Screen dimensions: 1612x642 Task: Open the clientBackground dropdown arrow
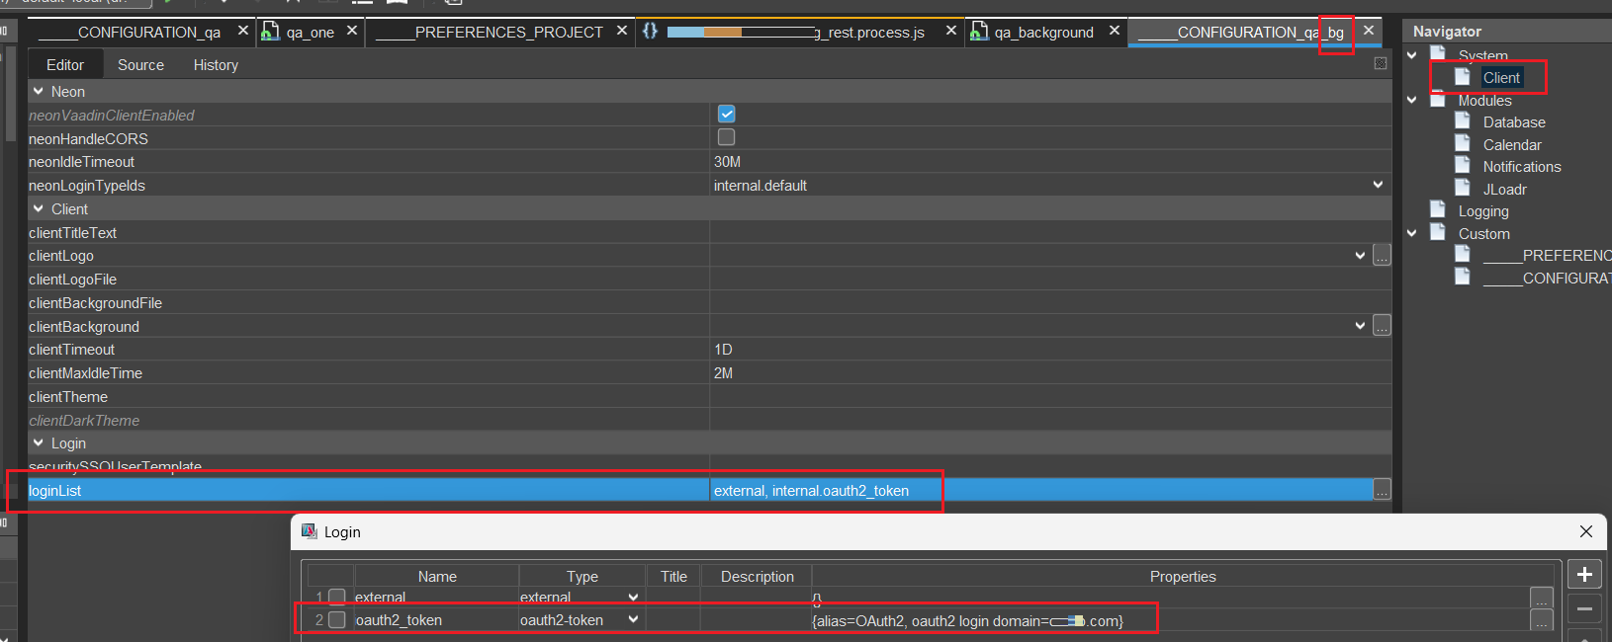(1360, 326)
